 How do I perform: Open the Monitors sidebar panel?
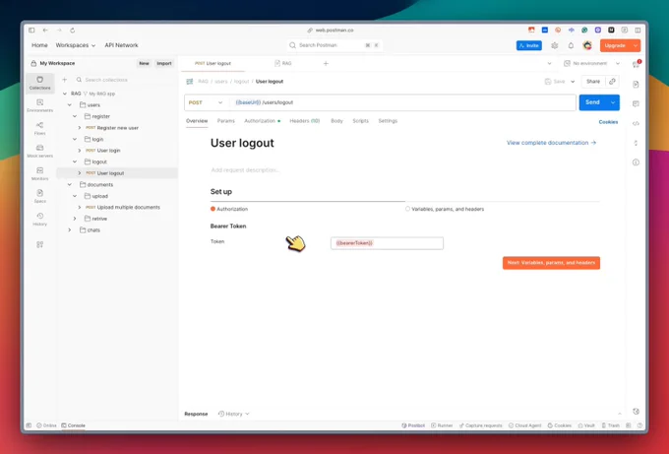(x=39, y=172)
